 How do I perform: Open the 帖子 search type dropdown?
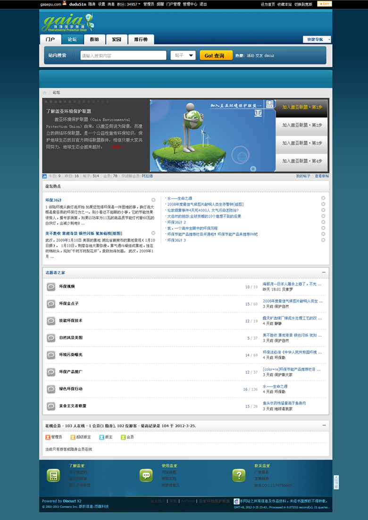pos(183,55)
